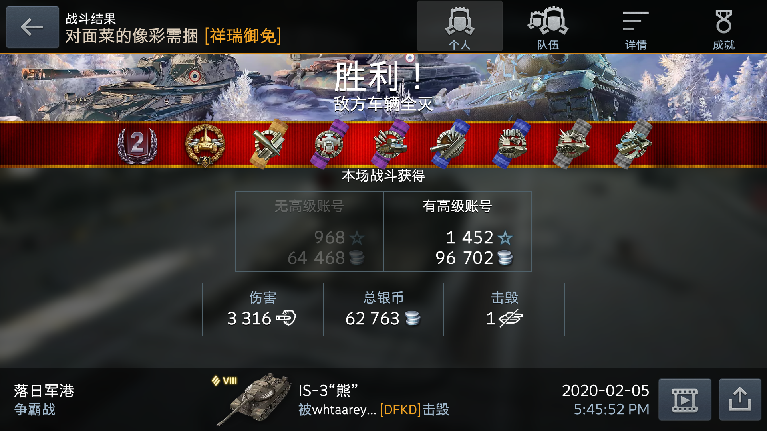The height and width of the screenshot is (431, 767).
Task: Play the battle replay video
Action: [x=685, y=399]
